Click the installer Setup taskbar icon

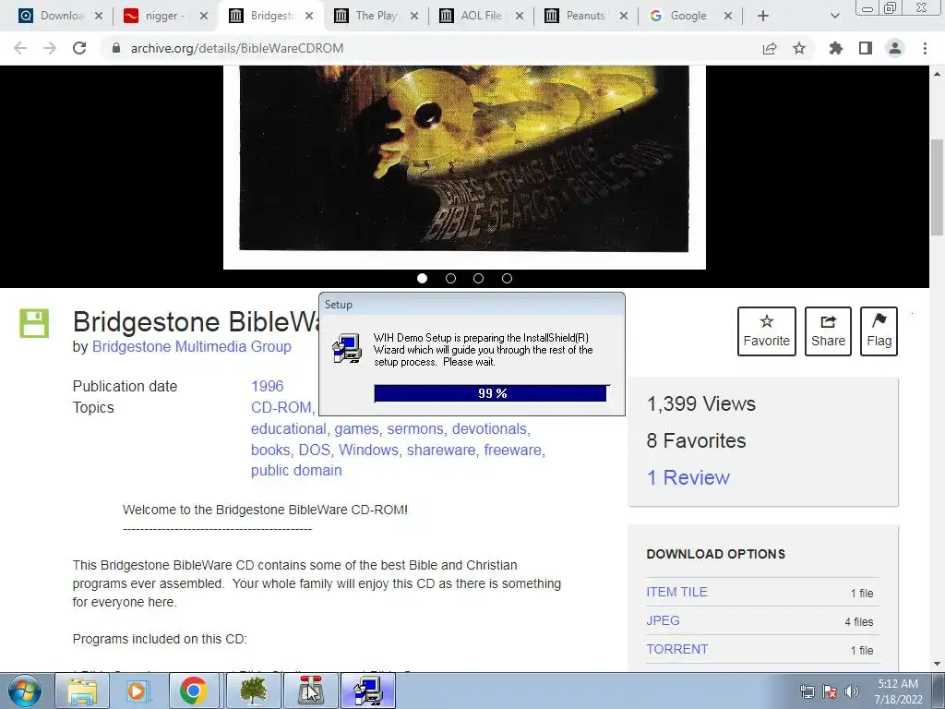click(x=368, y=691)
